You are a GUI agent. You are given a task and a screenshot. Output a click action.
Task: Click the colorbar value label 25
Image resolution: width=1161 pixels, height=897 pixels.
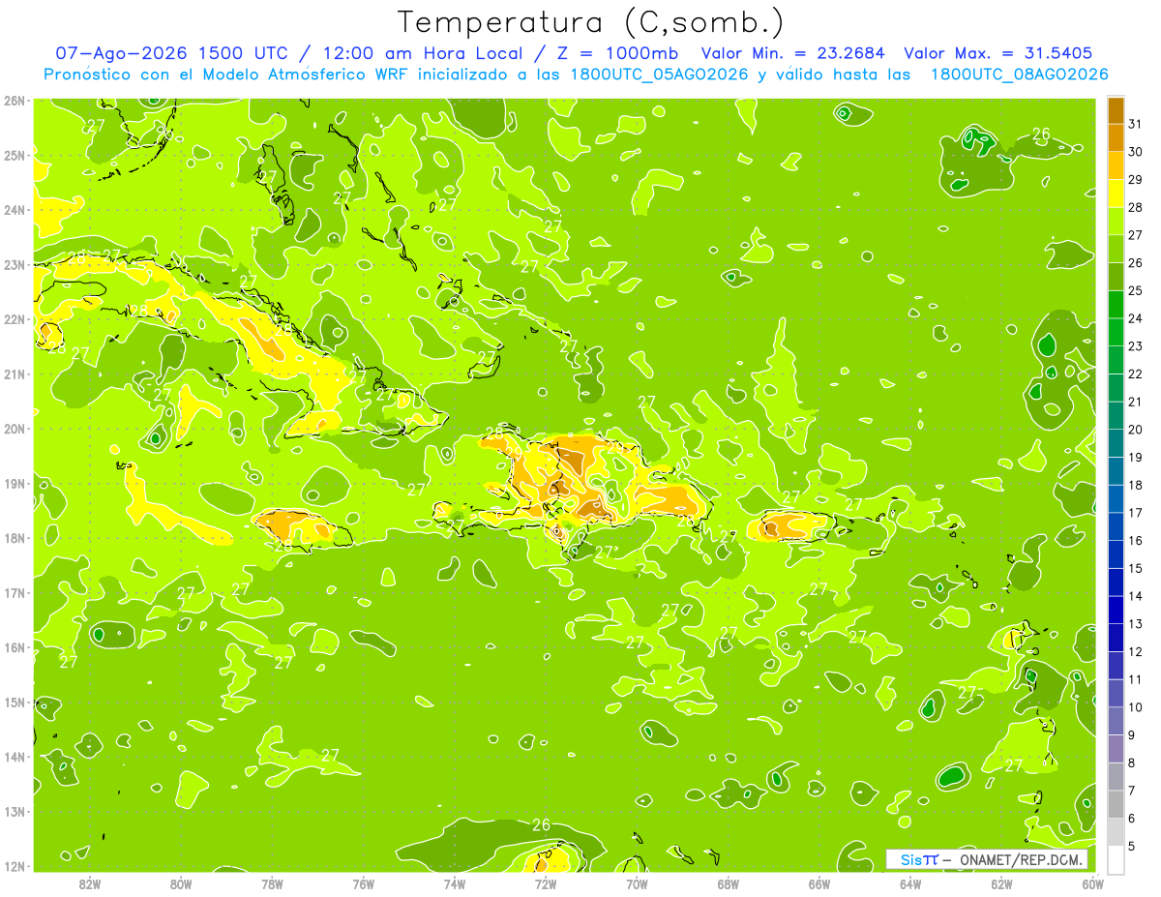coord(1136,290)
